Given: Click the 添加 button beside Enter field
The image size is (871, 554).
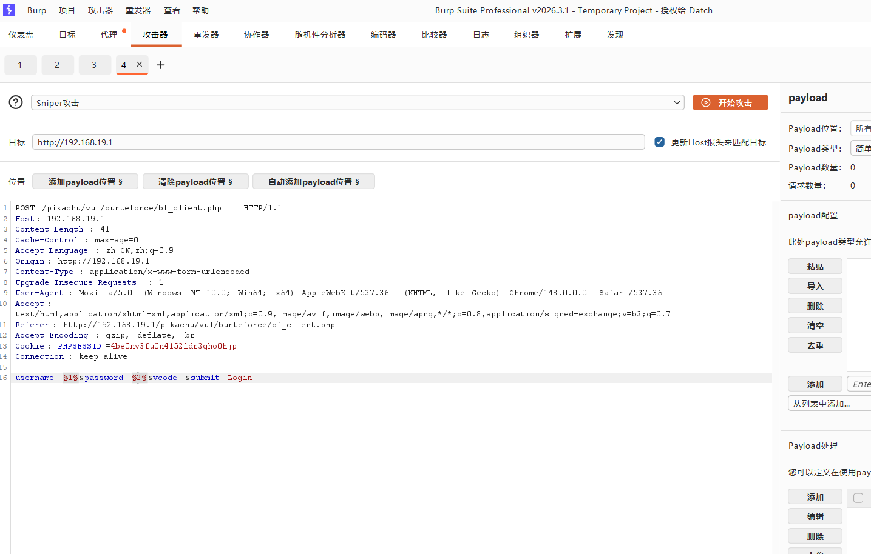Looking at the screenshot, I should point(815,384).
